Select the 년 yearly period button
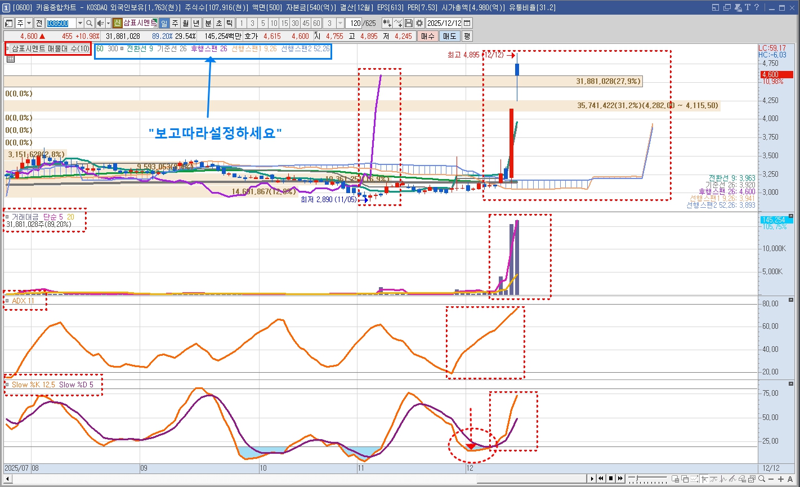Image resolution: width=800 pixels, height=487 pixels. click(196, 23)
